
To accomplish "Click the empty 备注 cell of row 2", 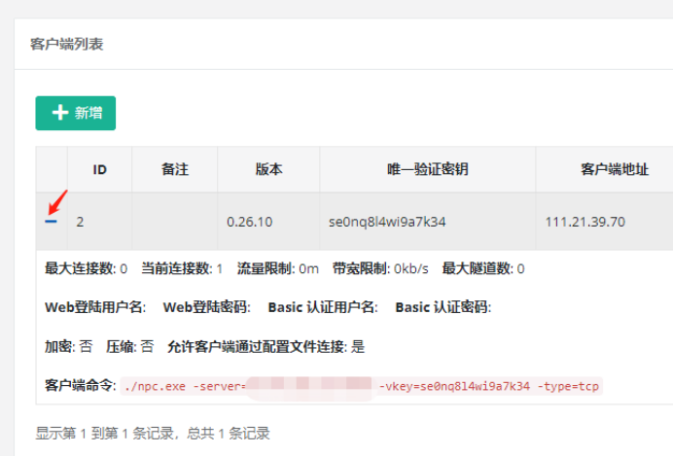I will pos(175,222).
